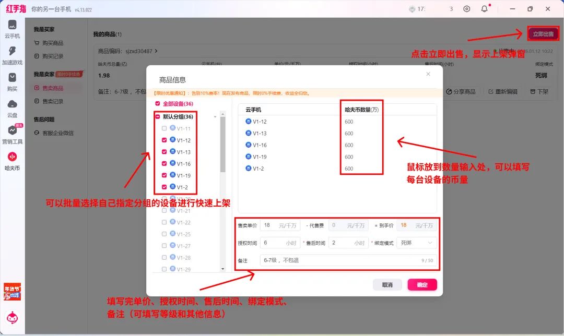Click the 备注 remarks input field
Screen dimensions: 564x336
pos(348,260)
